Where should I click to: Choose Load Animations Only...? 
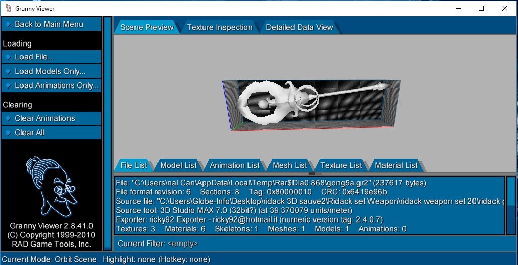(x=51, y=85)
